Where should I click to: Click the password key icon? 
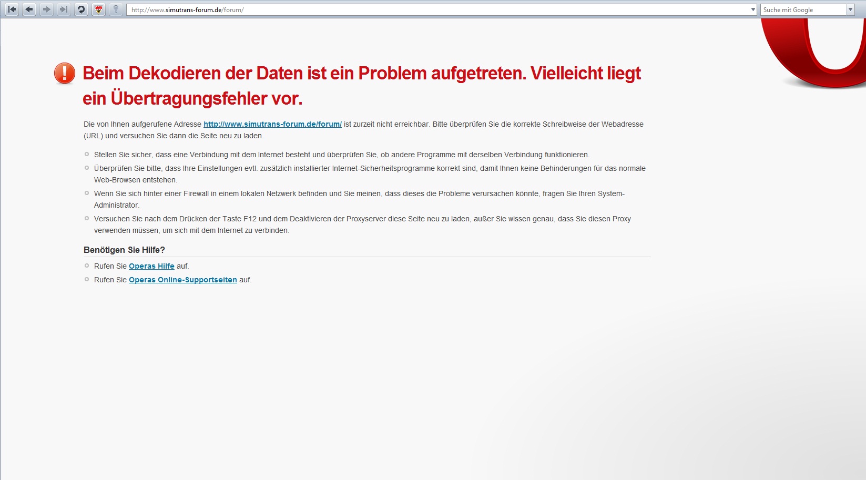(116, 9)
